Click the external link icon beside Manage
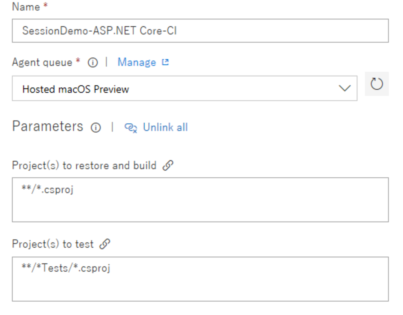Screen dimensions: 403x315 tap(165, 62)
